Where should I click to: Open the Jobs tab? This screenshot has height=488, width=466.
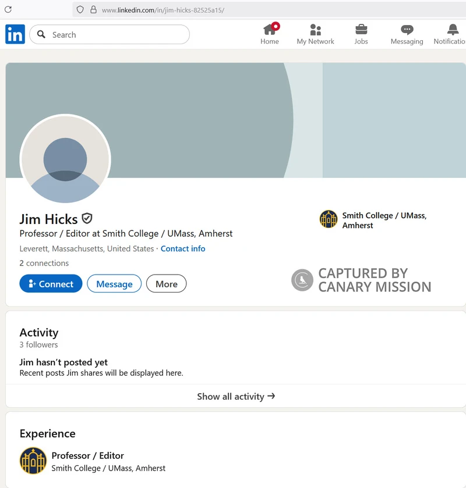pyautogui.click(x=361, y=34)
